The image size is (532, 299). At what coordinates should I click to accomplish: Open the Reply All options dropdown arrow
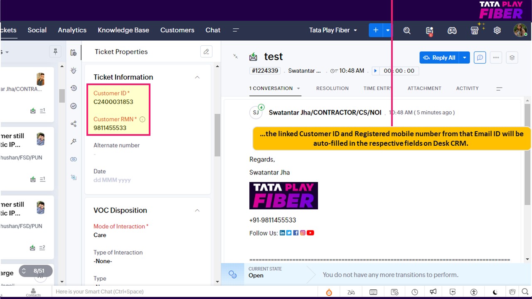click(465, 58)
